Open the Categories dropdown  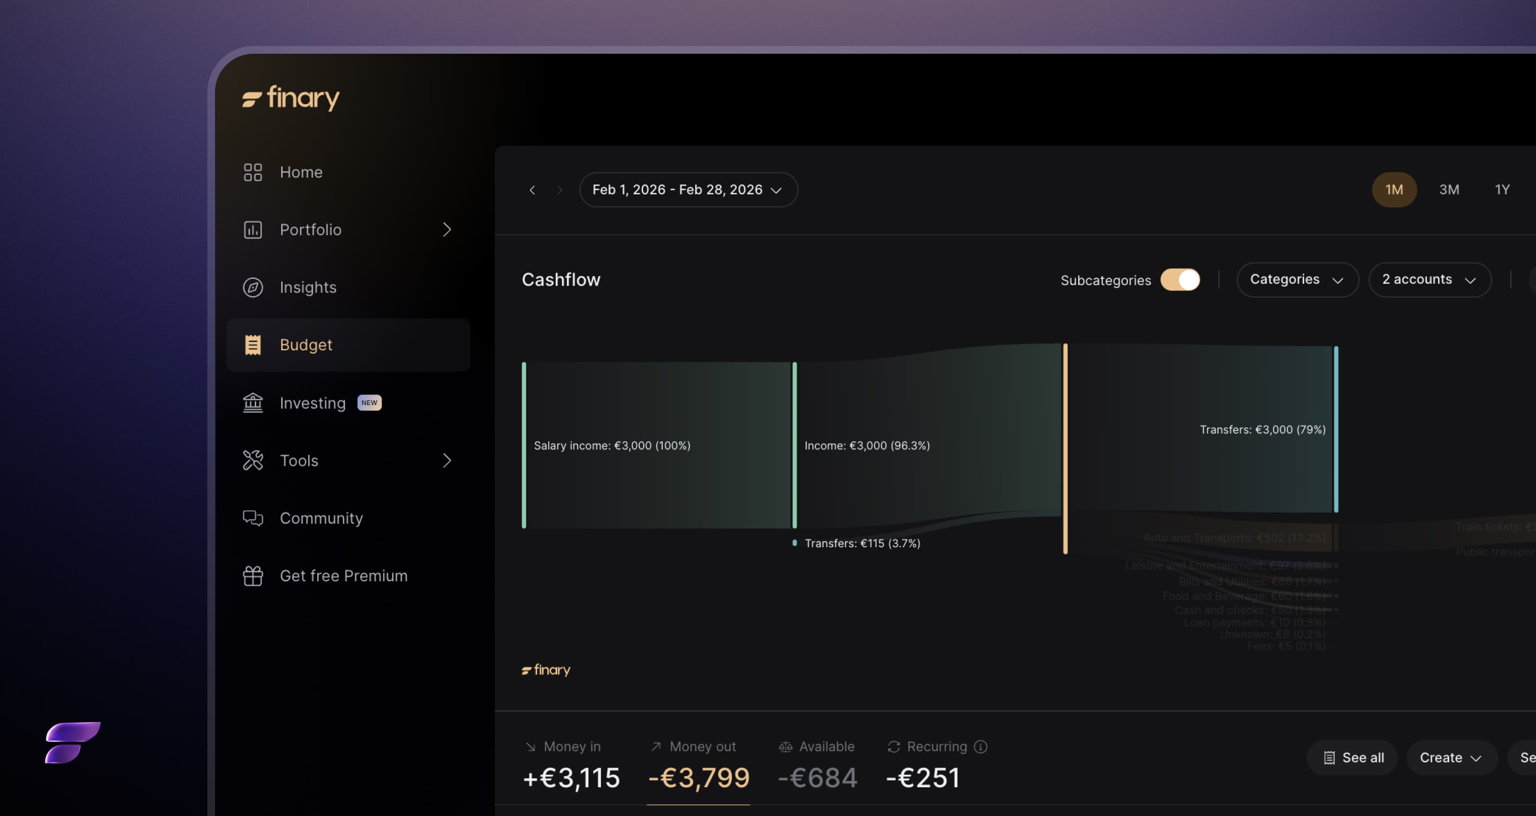coord(1297,280)
